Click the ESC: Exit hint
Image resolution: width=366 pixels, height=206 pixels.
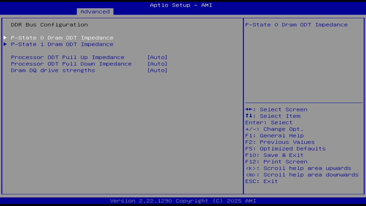click(x=261, y=182)
